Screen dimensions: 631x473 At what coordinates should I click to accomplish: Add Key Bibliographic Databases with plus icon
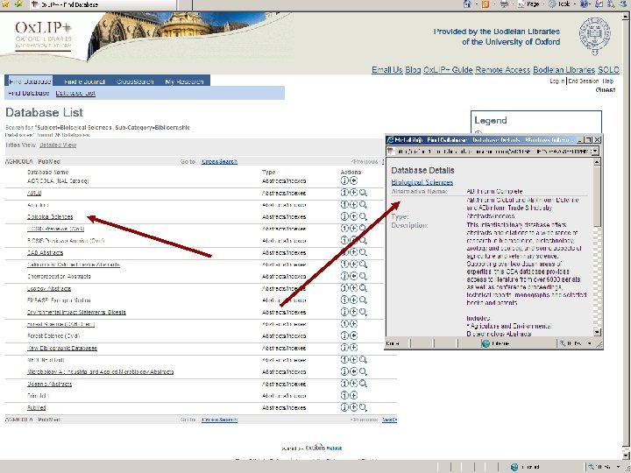pyautogui.click(x=353, y=348)
